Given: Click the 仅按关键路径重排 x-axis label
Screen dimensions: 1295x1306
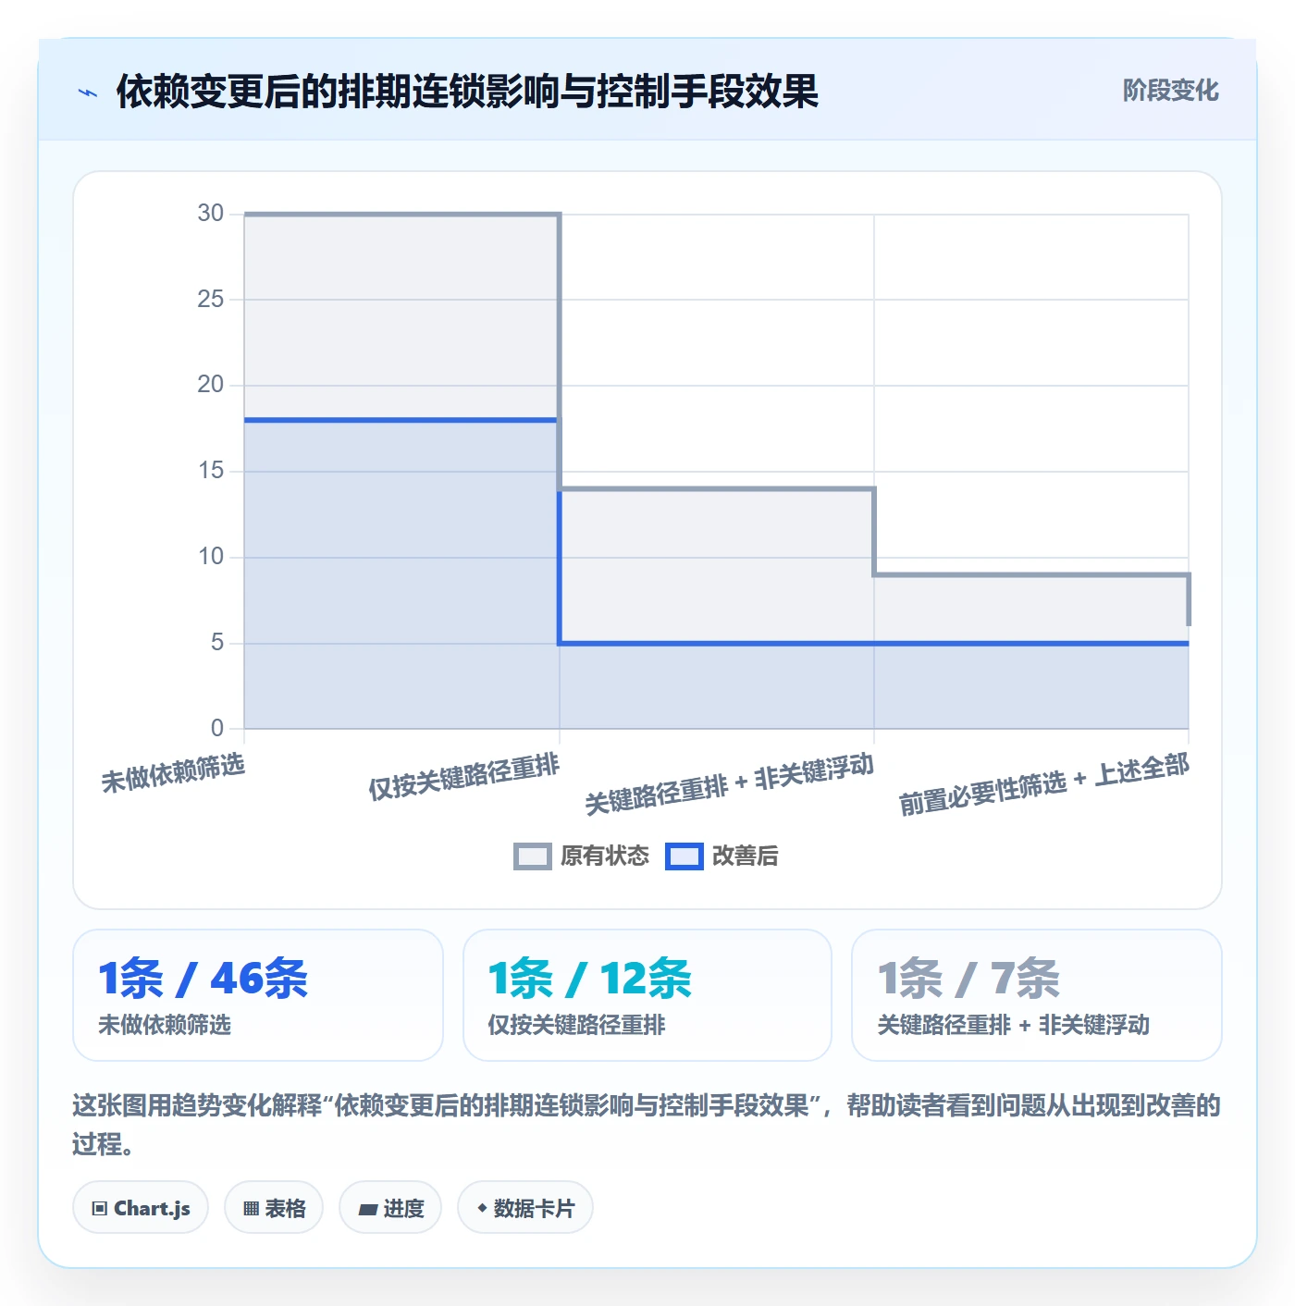Looking at the screenshot, I should click(464, 777).
